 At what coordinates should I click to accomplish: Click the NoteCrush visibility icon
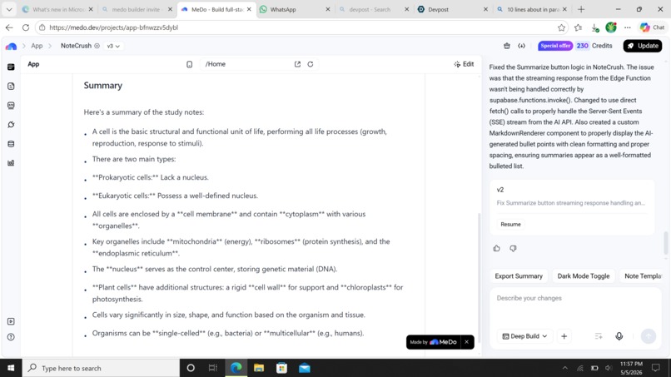click(97, 46)
